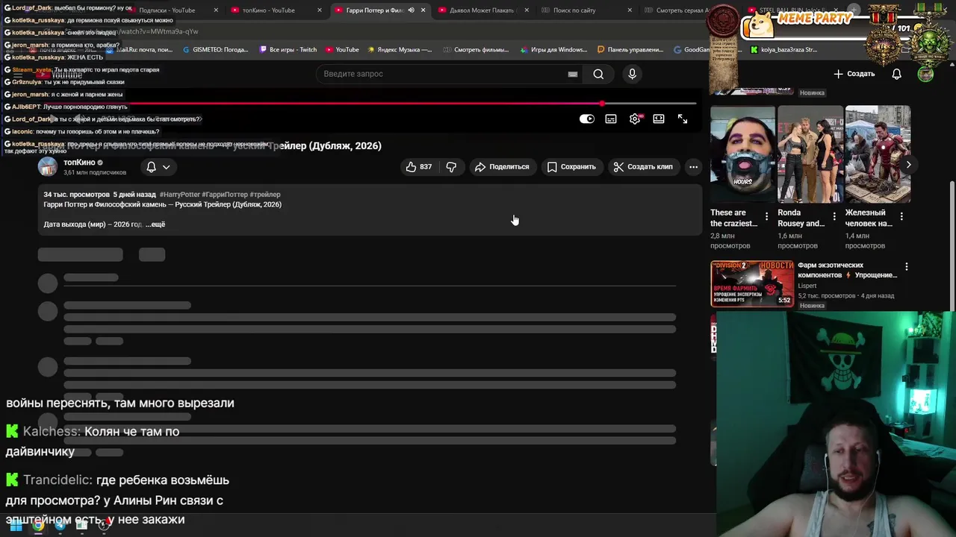Enter fullscreen with player expand icon
This screenshot has width=956, height=537.
[683, 119]
